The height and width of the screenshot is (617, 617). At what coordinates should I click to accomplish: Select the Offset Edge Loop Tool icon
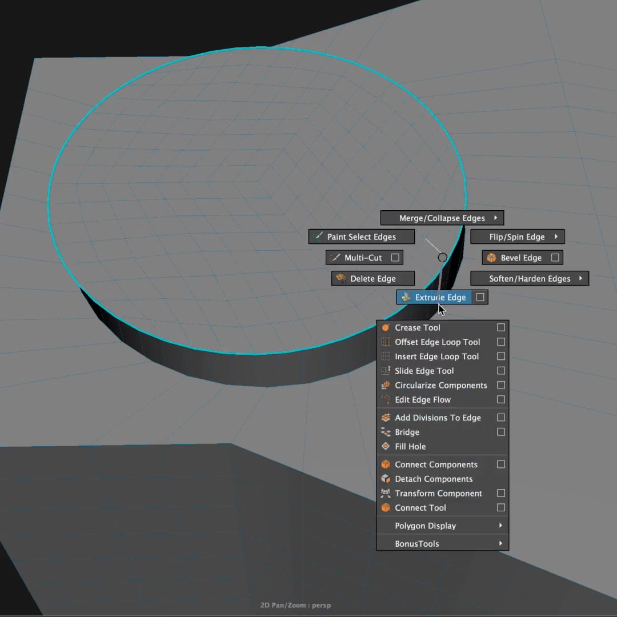coord(386,342)
